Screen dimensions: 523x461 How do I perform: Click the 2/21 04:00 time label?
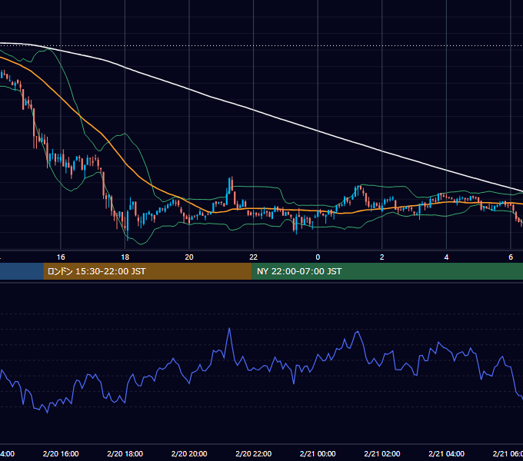(446, 453)
